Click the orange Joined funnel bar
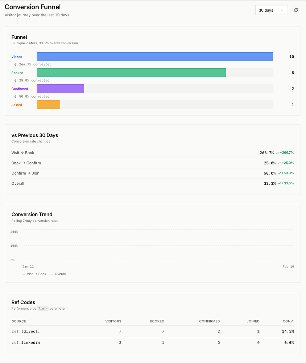 [x=48, y=105]
